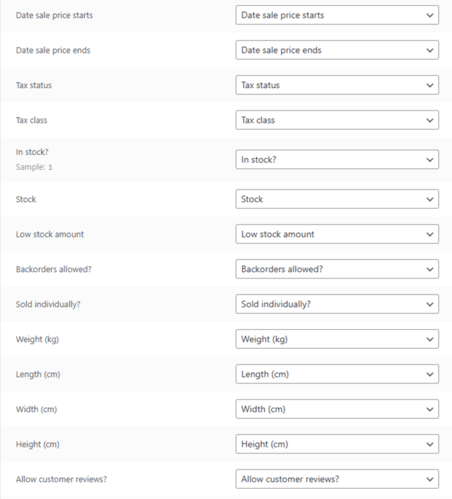Image resolution: width=452 pixels, height=499 pixels.
Task: Expand the Backorders allowed? dropdown
Action: 336,269
